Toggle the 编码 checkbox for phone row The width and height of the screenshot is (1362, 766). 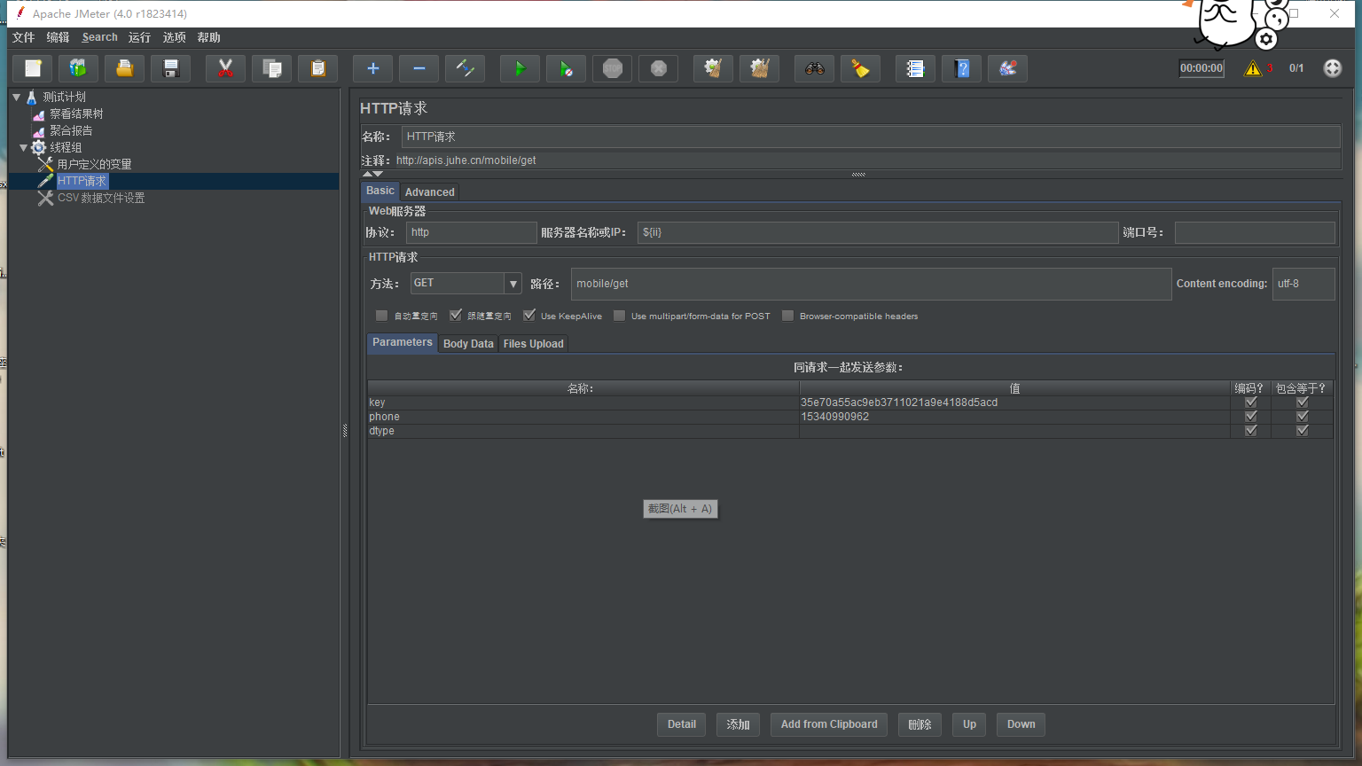(x=1251, y=417)
